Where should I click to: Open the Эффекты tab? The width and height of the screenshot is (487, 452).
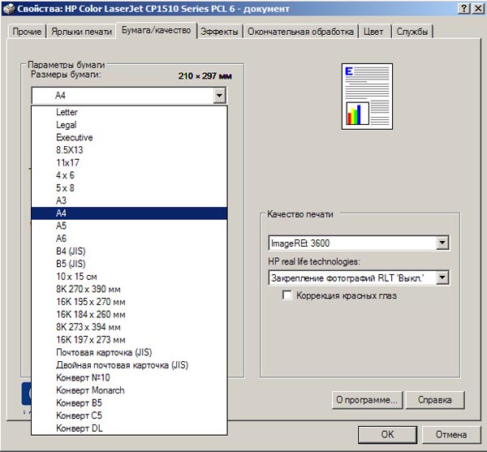pyautogui.click(x=219, y=32)
